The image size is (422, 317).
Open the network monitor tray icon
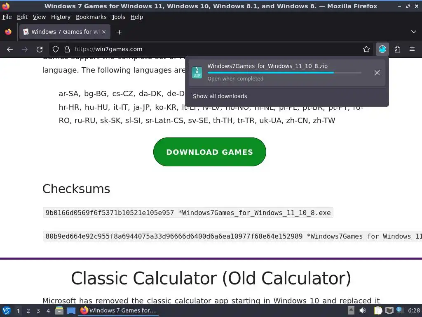[x=389, y=310]
